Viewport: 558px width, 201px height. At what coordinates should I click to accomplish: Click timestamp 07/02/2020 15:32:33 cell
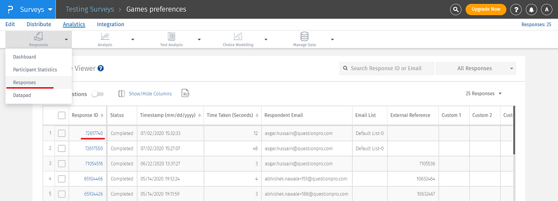pyautogui.click(x=170, y=133)
